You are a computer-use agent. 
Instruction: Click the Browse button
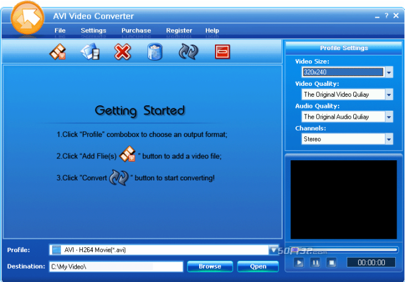[x=210, y=267]
